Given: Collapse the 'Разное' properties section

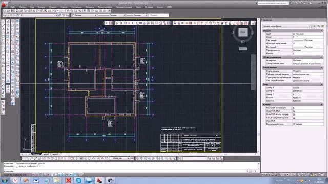Looking at the screenshot, I should 321,104.
